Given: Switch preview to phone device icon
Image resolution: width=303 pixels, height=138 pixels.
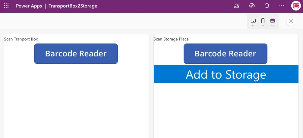Looking at the screenshot, I should tap(263, 21).
